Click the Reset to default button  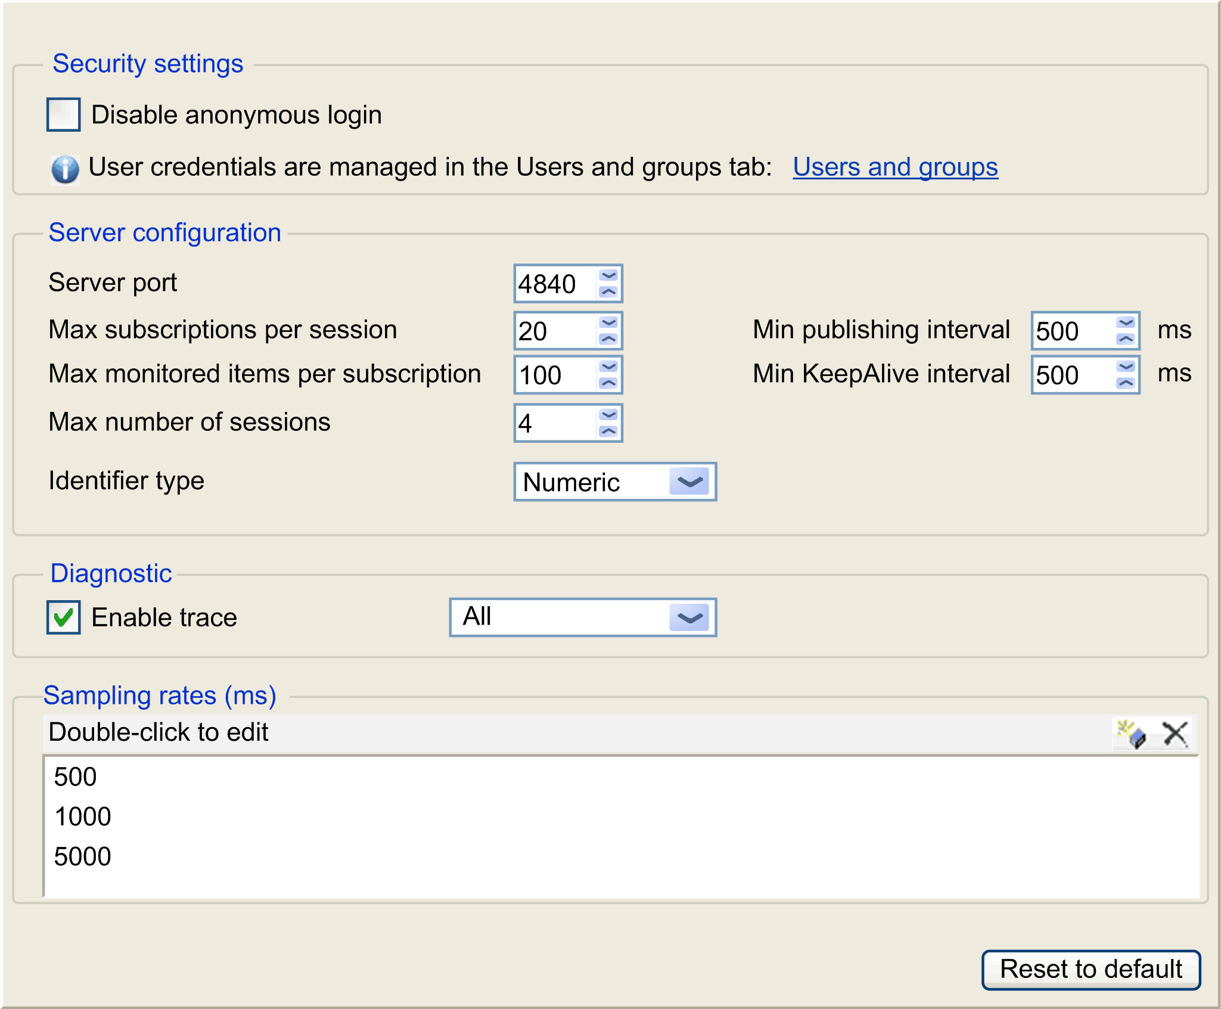pos(1090,969)
